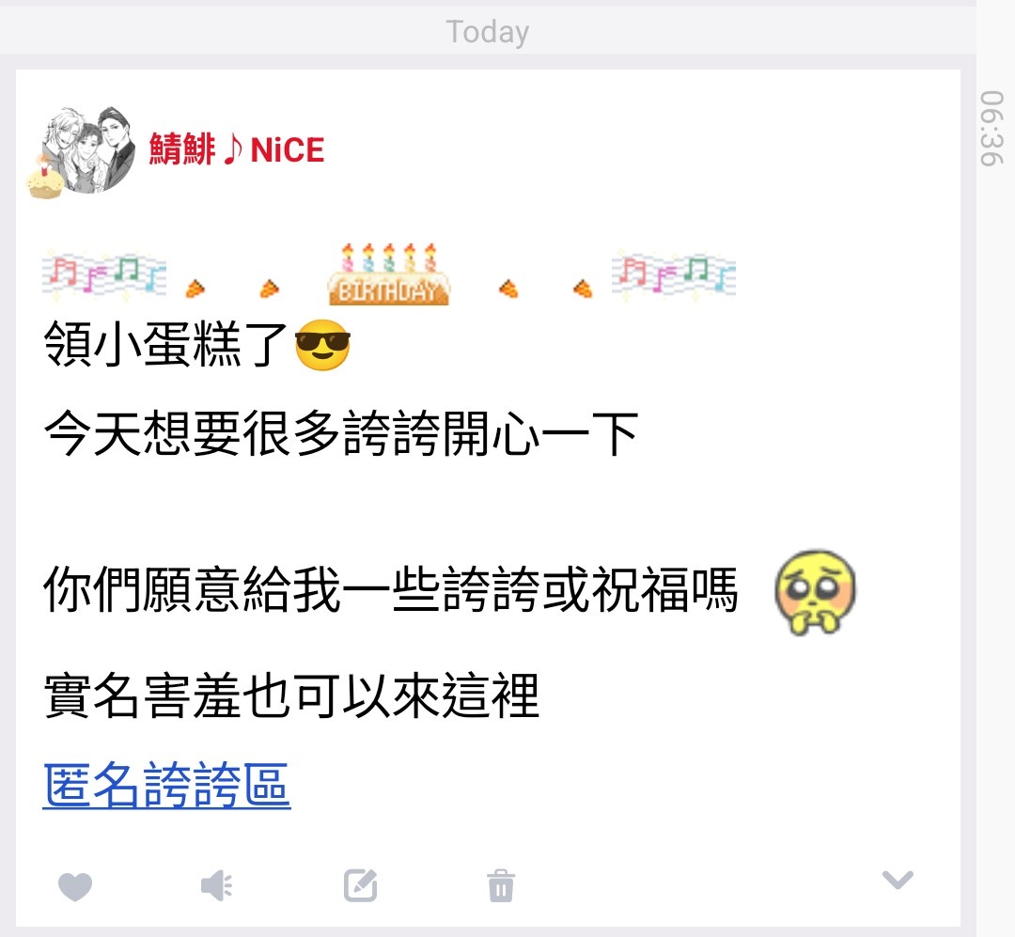
Task: Click the pleading blushing face emoticon
Action: 815,592
